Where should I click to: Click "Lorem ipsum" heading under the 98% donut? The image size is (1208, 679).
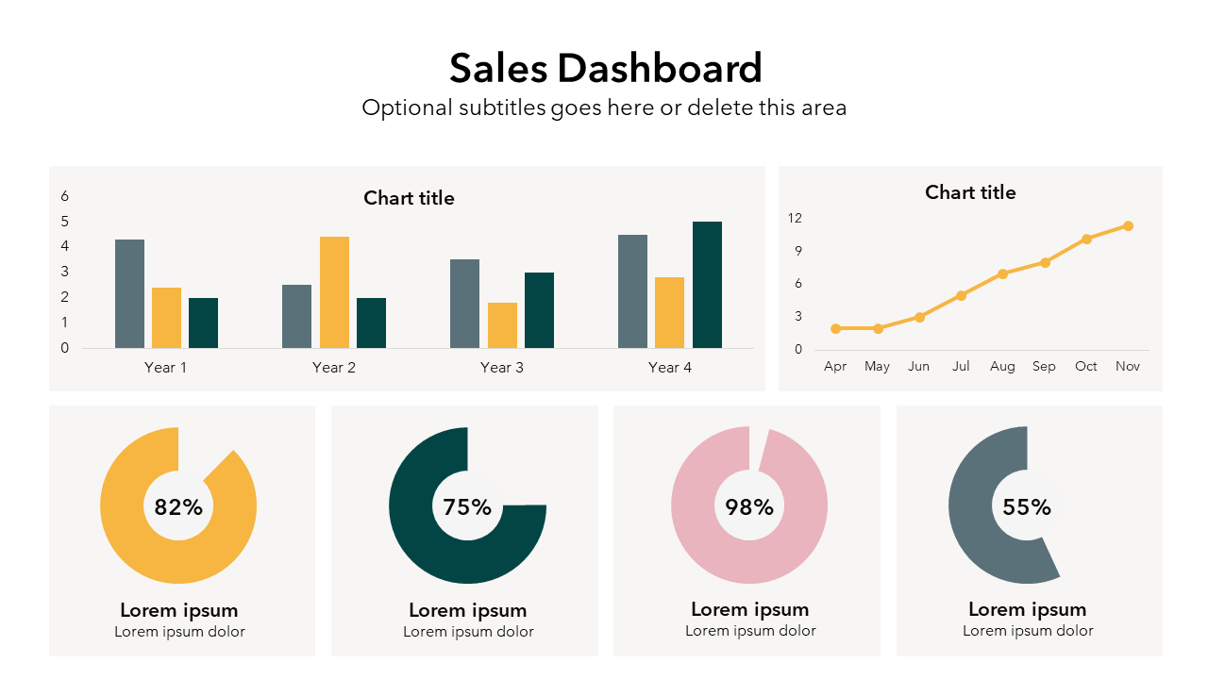click(749, 609)
